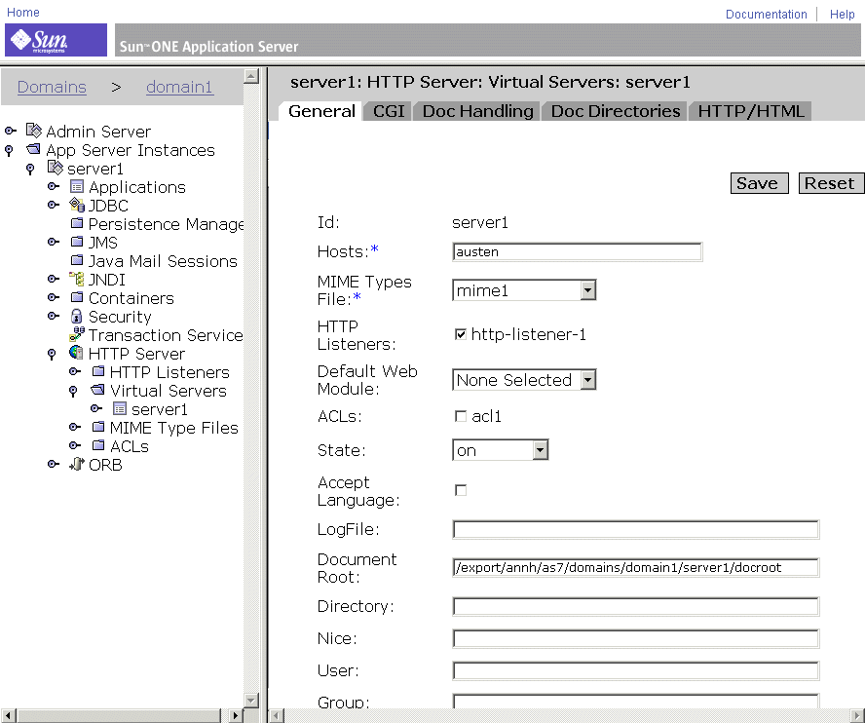The width and height of the screenshot is (865, 723).
Task: Click the Admin Server tree icon
Action: point(34,131)
